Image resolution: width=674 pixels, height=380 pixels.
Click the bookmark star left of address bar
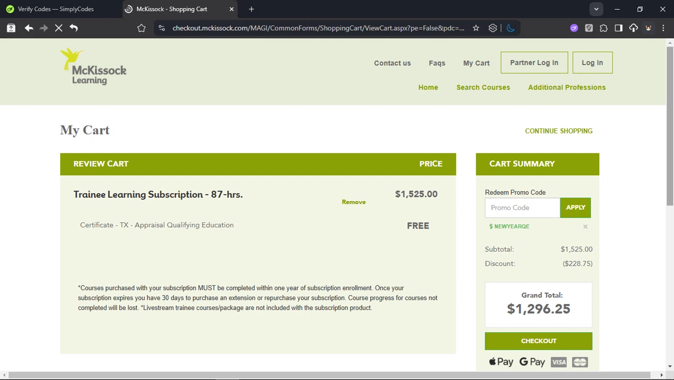(x=142, y=28)
